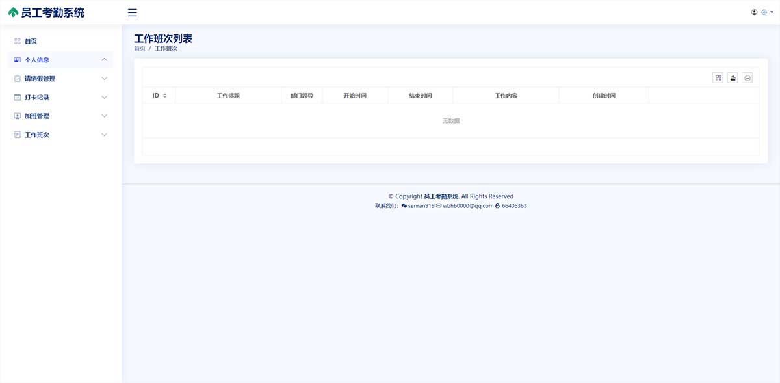Click the 员工考勤系统 link in footer
Screen dimensions: 780x383
pyautogui.click(x=441, y=196)
